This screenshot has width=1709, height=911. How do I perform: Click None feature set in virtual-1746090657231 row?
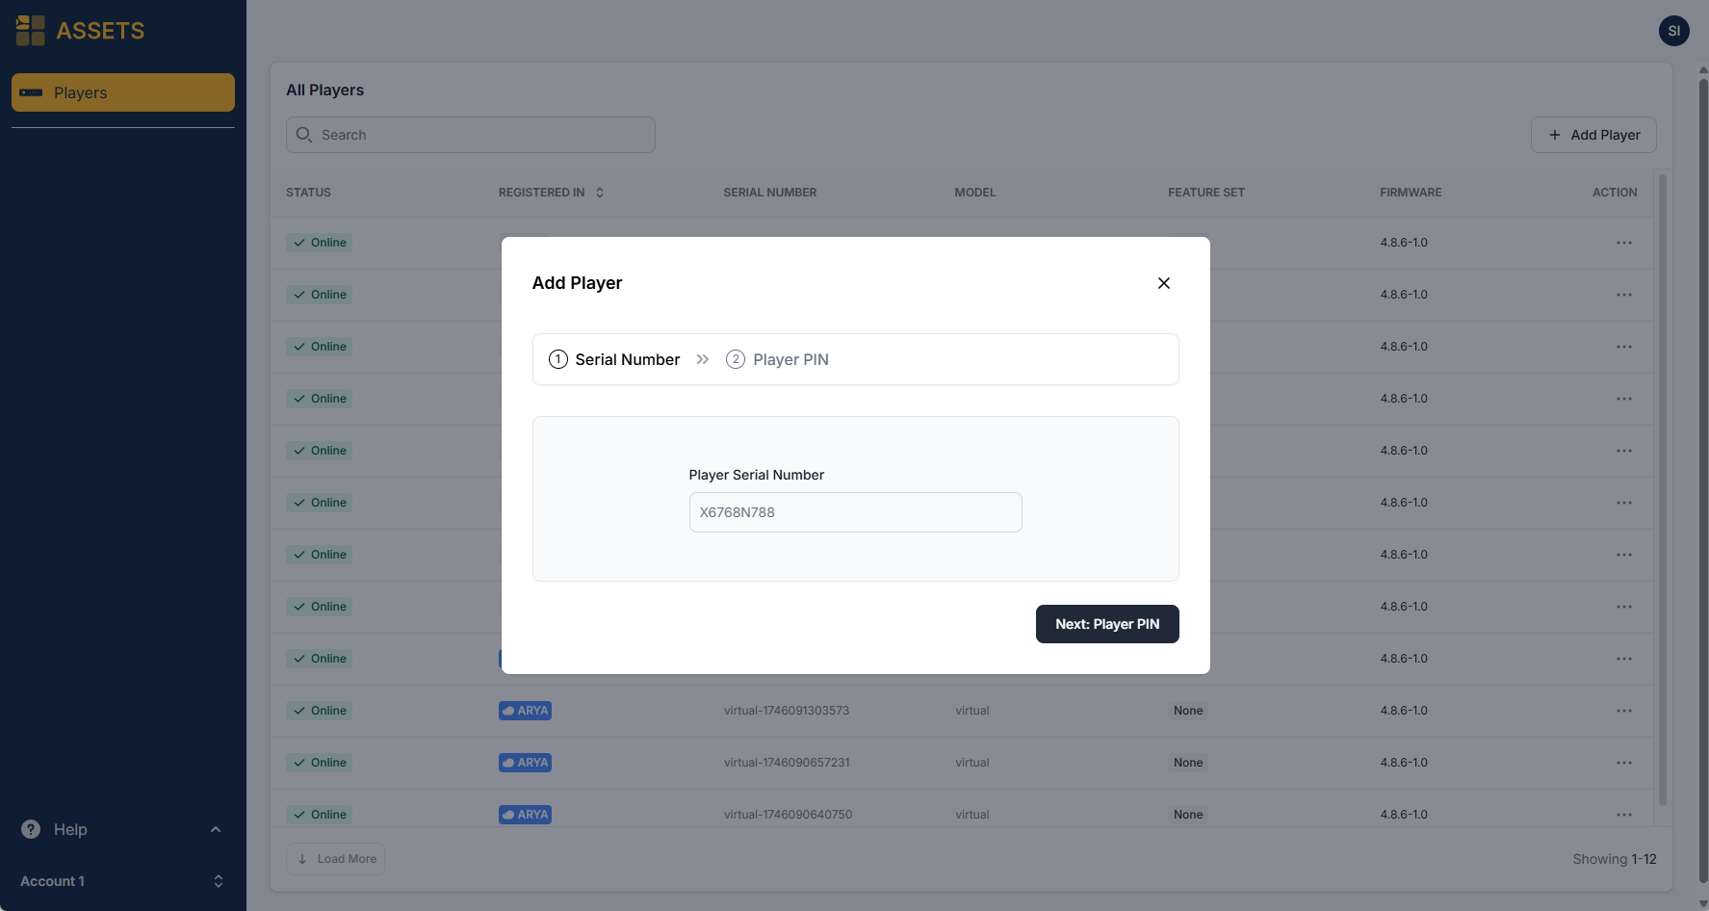pyautogui.click(x=1188, y=763)
